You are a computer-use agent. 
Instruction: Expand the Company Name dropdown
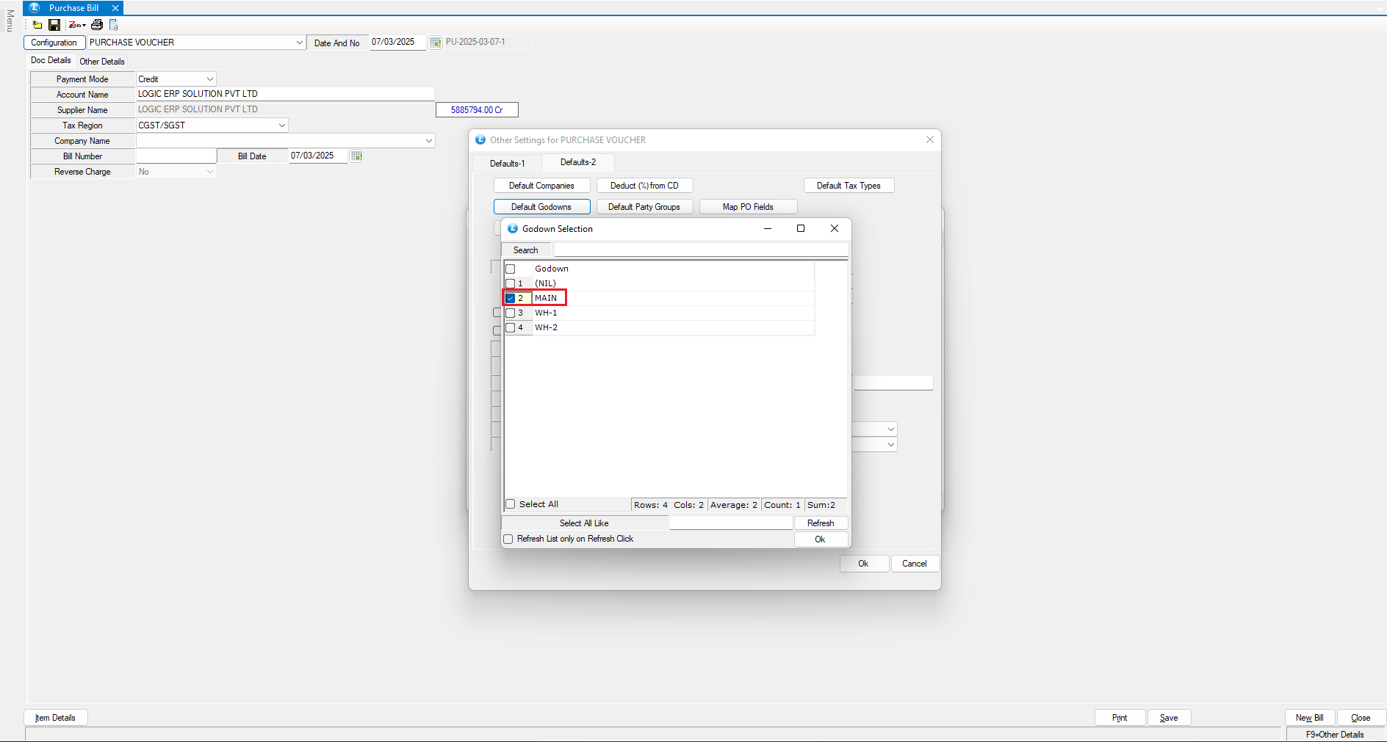428,141
